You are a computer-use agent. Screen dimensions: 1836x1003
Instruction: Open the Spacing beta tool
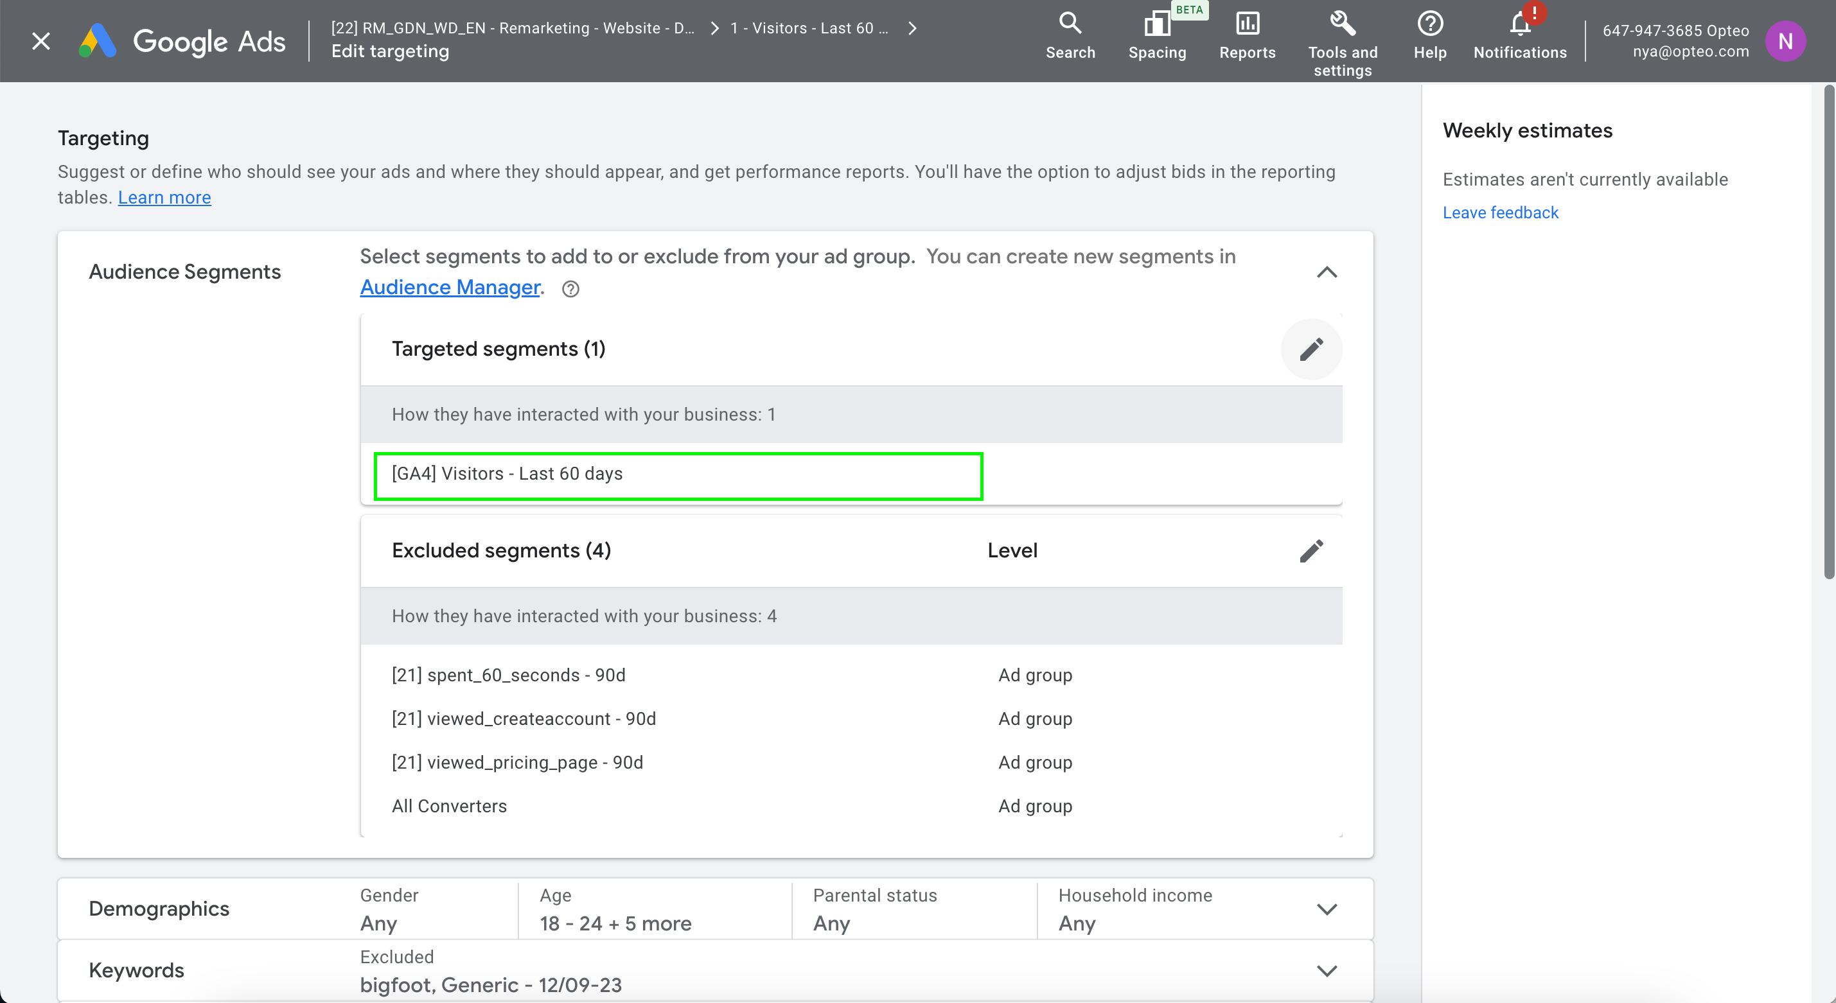1157,26
